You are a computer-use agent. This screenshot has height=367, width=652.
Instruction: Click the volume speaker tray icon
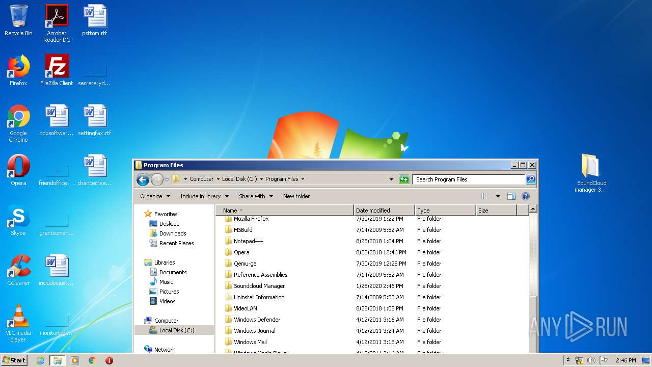point(591,360)
